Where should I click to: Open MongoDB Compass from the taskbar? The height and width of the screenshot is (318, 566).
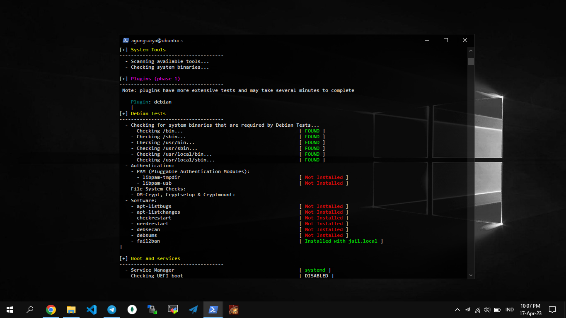click(x=132, y=309)
